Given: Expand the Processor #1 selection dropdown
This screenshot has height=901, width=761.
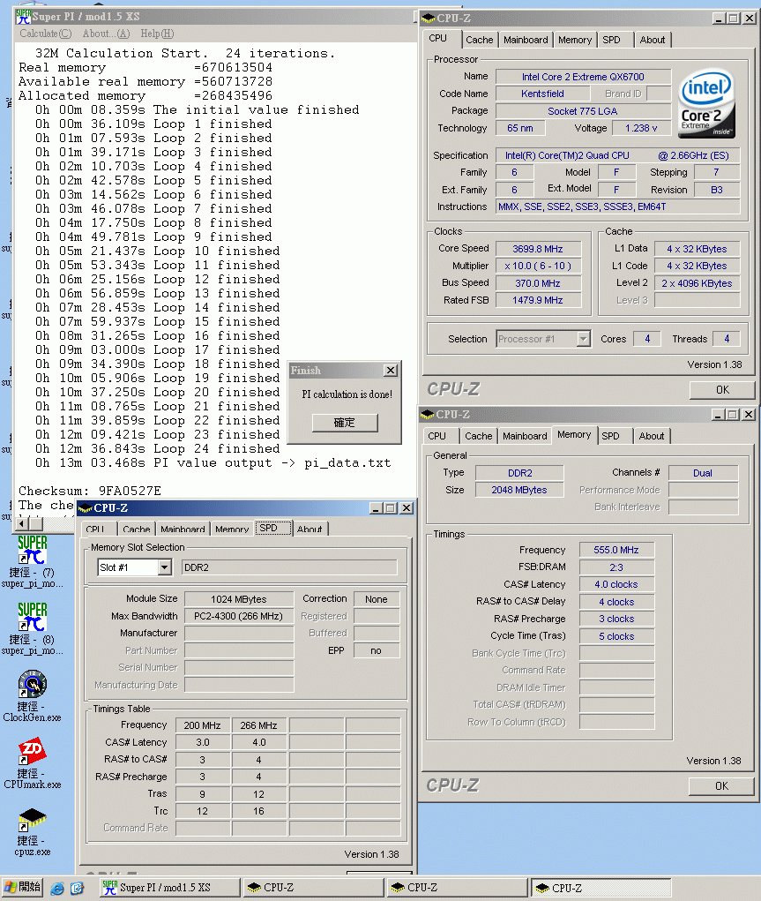Looking at the screenshot, I should [x=583, y=339].
